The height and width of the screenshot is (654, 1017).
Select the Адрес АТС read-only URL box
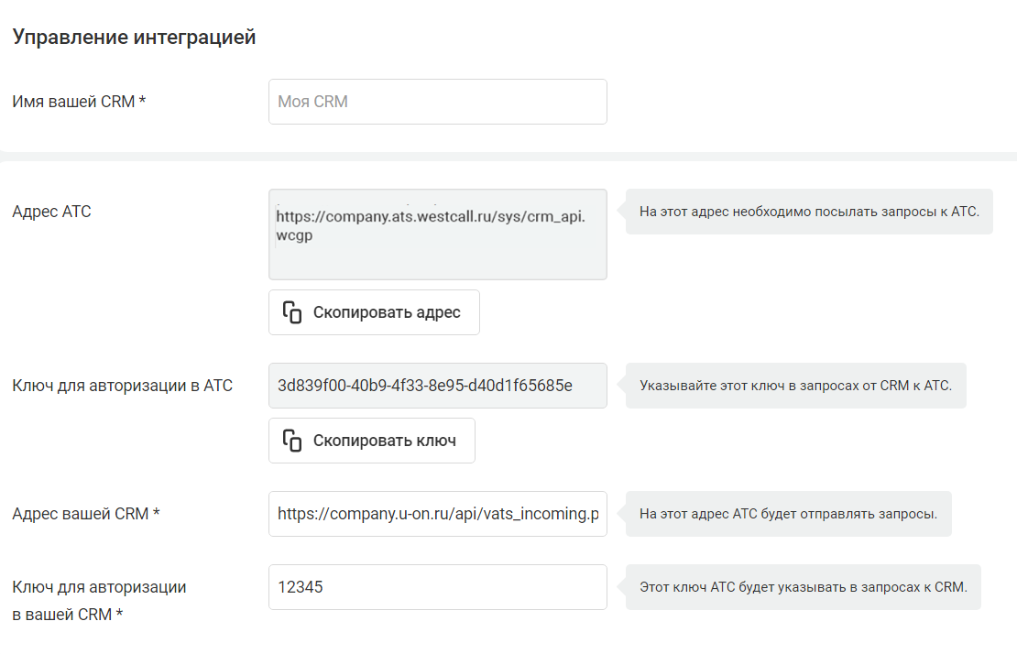pyautogui.click(x=438, y=234)
